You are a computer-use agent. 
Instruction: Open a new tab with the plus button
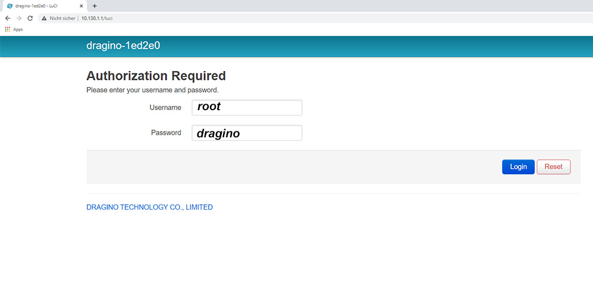coord(94,6)
